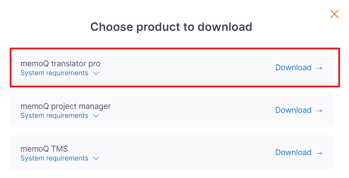This screenshot has height=178, width=349.
Task: Click the arrow icon beside memoQ translator pro Download
Action: [320, 68]
